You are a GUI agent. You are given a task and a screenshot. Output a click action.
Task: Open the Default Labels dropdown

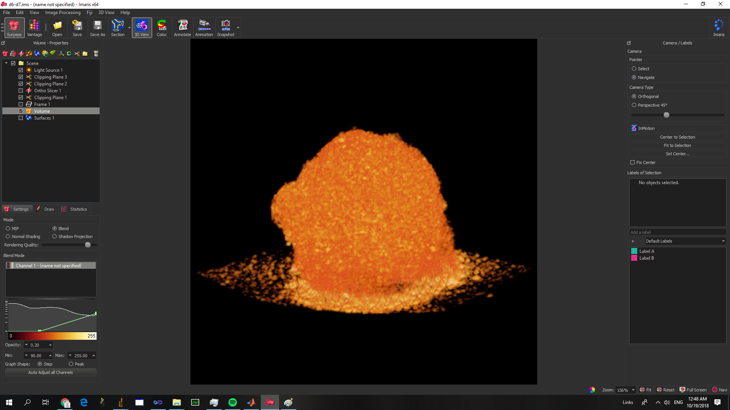point(685,241)
